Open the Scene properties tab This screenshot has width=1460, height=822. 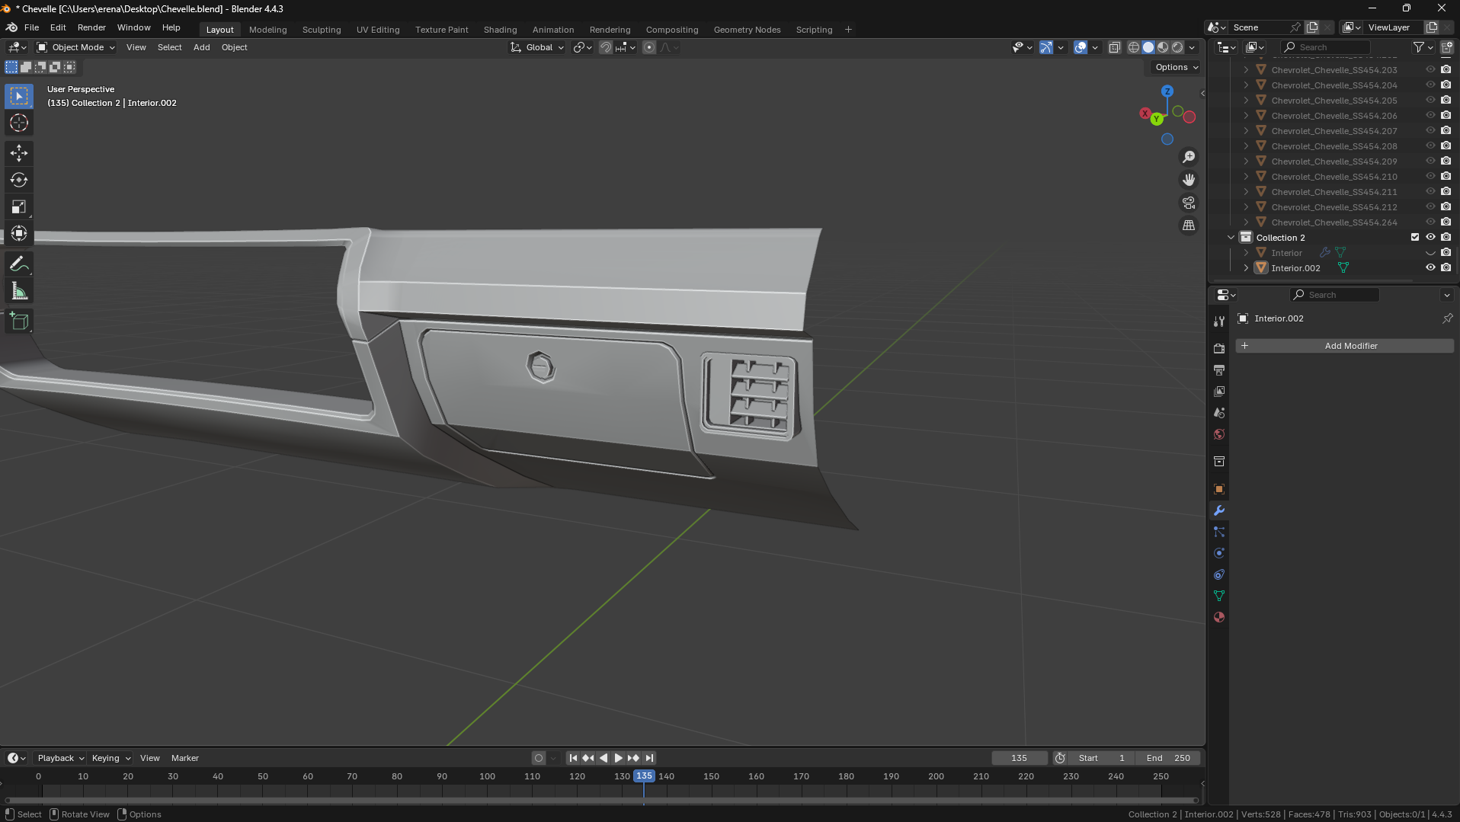pos(1219,412)
